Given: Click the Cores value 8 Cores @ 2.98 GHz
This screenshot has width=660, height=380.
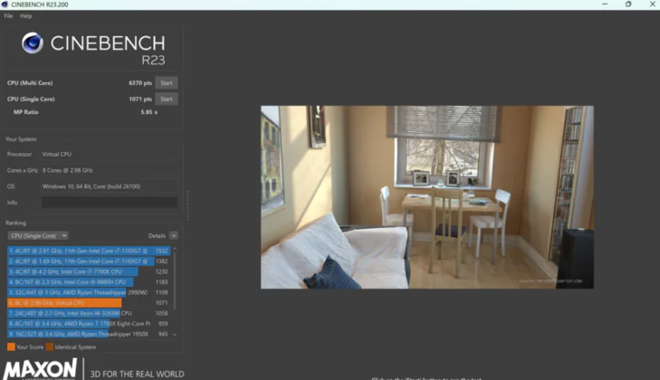Looking at the screenshot, I should click(68, 170).
